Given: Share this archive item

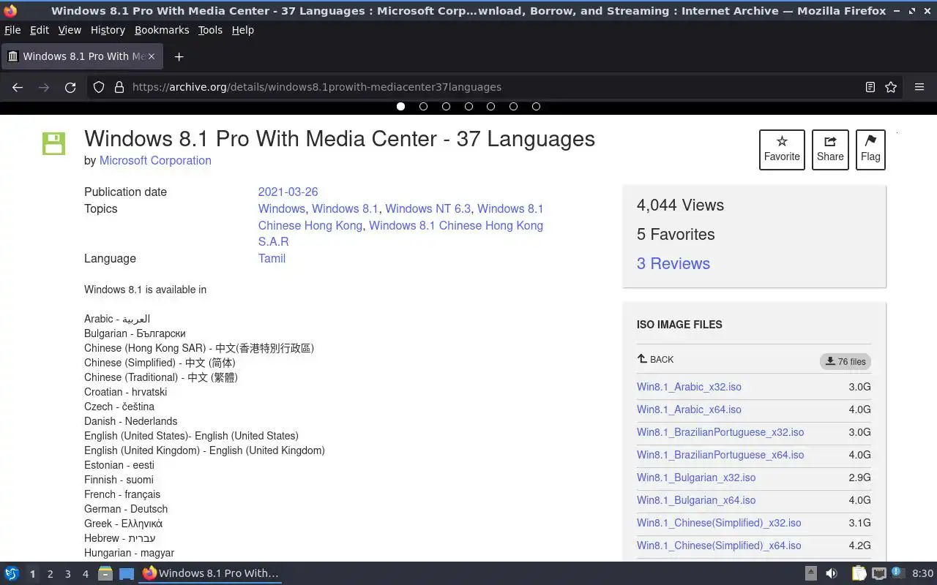Looking at the screenshot, I should (830, 149).
